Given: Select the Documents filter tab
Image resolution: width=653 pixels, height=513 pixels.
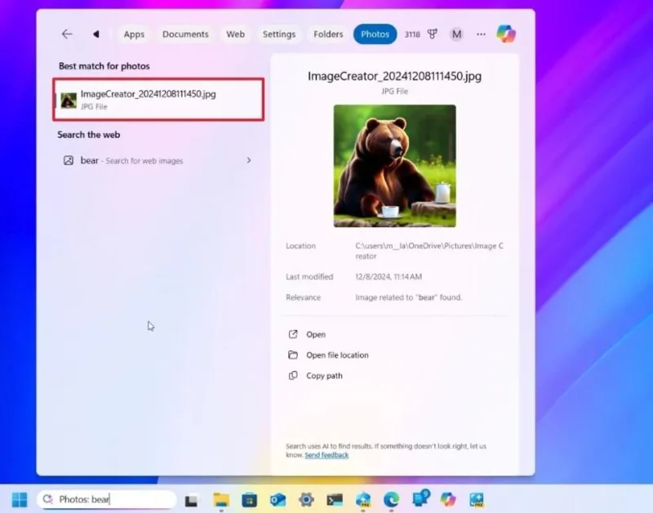Looking at the screenshot, I should [x=185, y=34].
